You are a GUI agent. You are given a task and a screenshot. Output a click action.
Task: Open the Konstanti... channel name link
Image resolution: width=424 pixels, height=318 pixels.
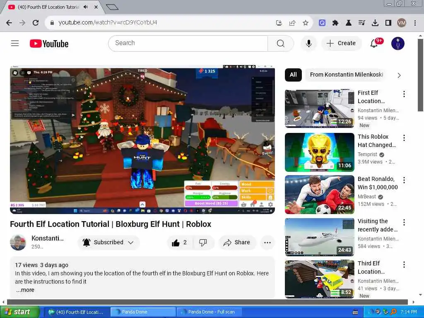click(x=48, y=238)
